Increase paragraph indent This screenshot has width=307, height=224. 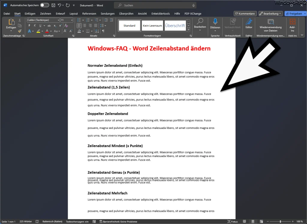[x=112, y=20]
